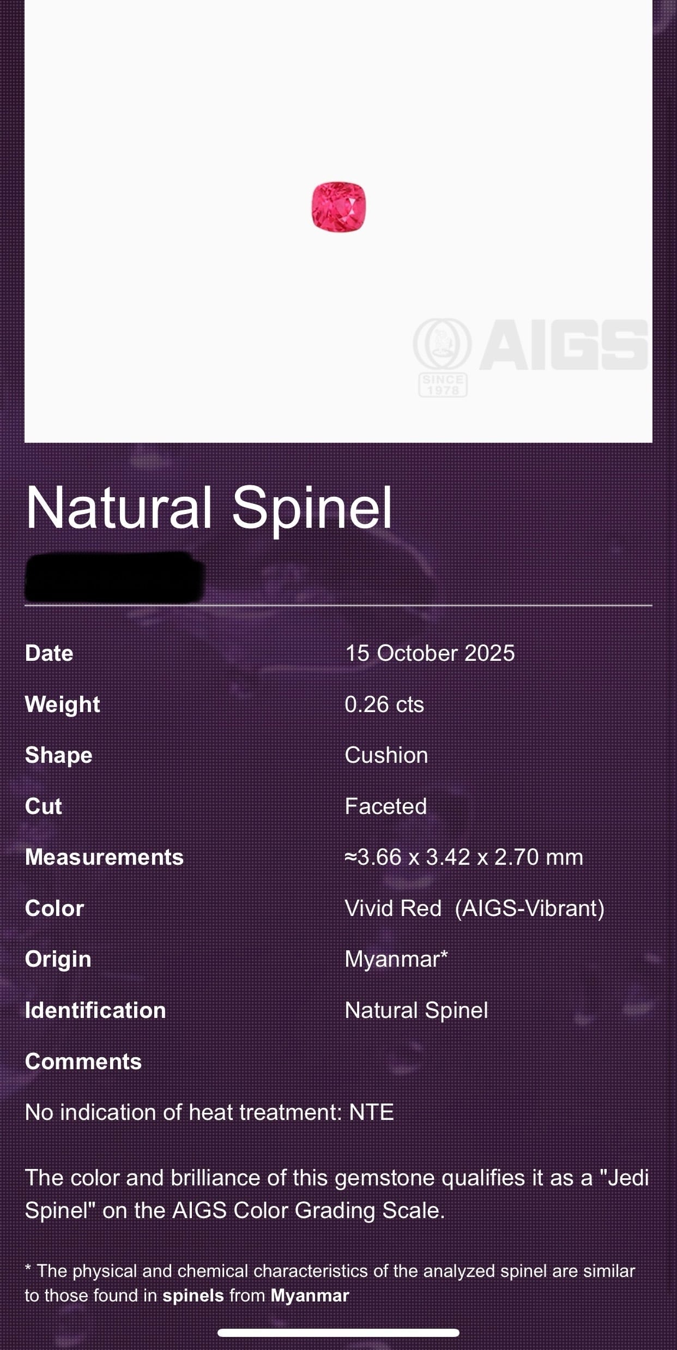
Task: Click the date value 15 October 2025
Action: point(430,653)
